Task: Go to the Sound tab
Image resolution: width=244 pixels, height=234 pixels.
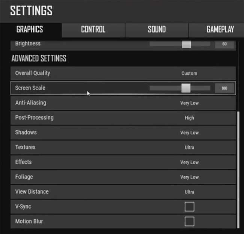Action: pyautogui.click(x=157, y=30)
